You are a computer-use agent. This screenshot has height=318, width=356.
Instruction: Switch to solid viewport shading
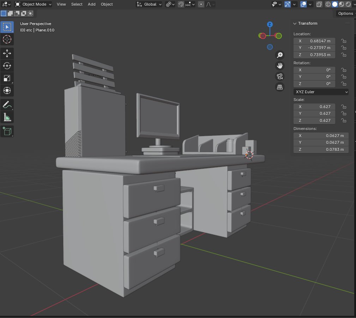tap(335, 4)
